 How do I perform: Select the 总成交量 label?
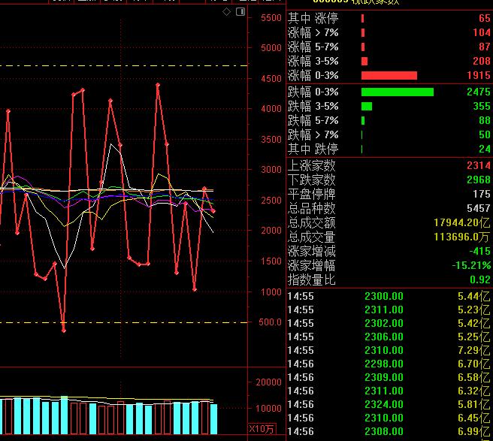[312, 237]
